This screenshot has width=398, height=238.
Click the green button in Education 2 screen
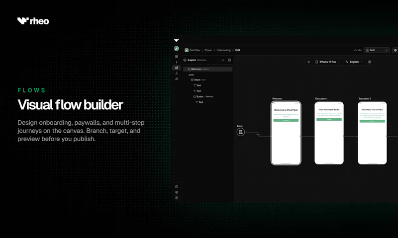click(x=372, y=121)
